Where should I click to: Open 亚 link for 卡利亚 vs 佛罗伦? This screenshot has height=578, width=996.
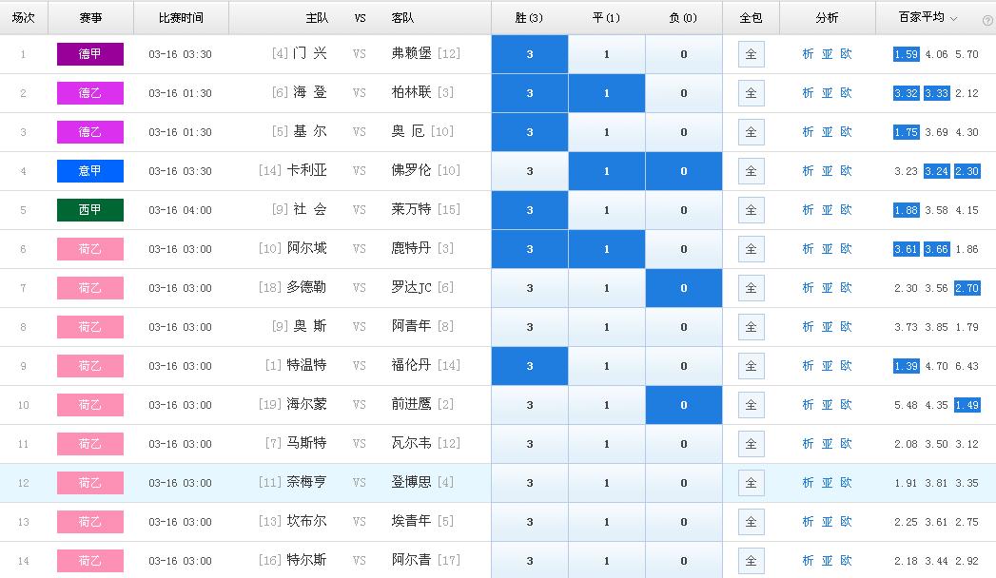827,171
